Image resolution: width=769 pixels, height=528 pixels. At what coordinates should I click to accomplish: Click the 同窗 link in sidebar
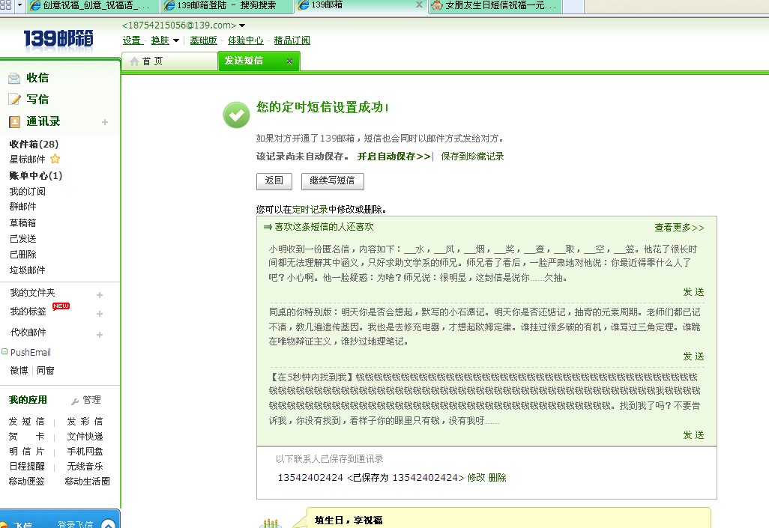[46, 371]
